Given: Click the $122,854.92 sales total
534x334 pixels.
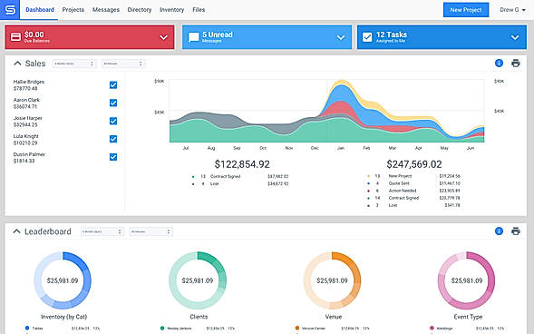Looking at the screenshot, I should coord(242,164).
